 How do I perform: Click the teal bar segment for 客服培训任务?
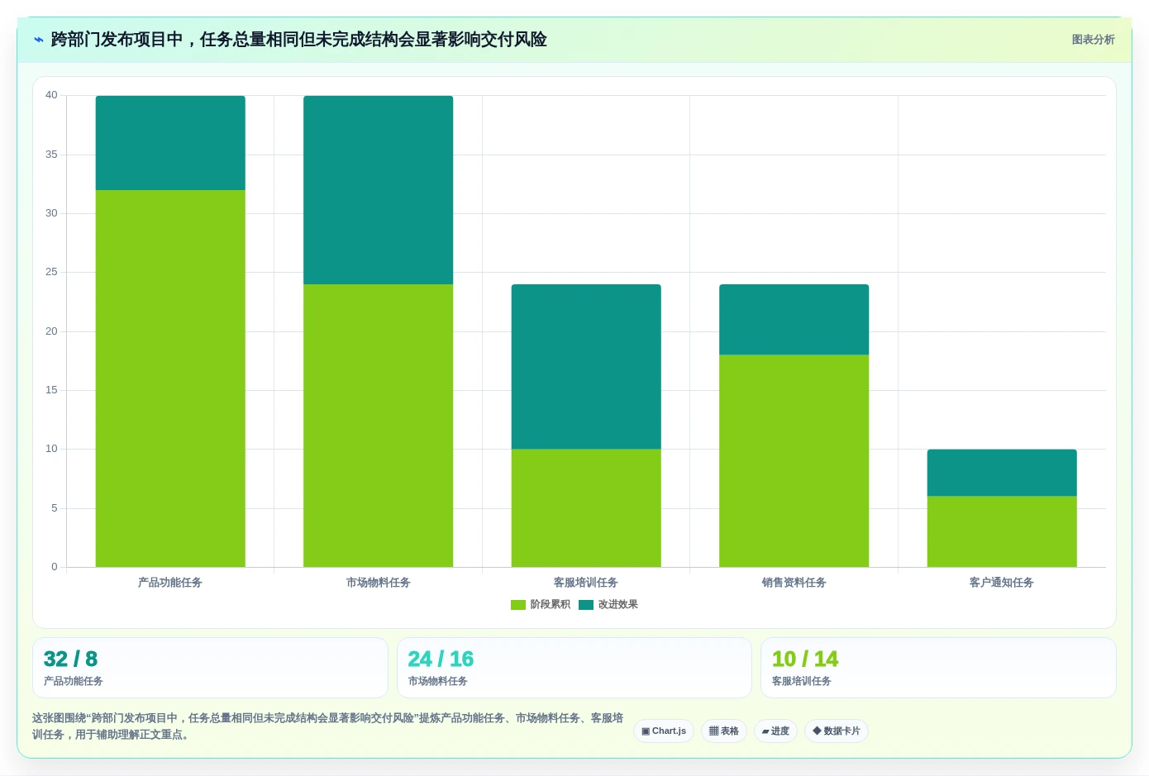(x=586, y=367)
